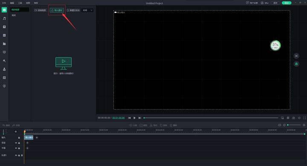Click the 新建文件夹 new folder button
The image size is (307, 166).
(73, 10)
